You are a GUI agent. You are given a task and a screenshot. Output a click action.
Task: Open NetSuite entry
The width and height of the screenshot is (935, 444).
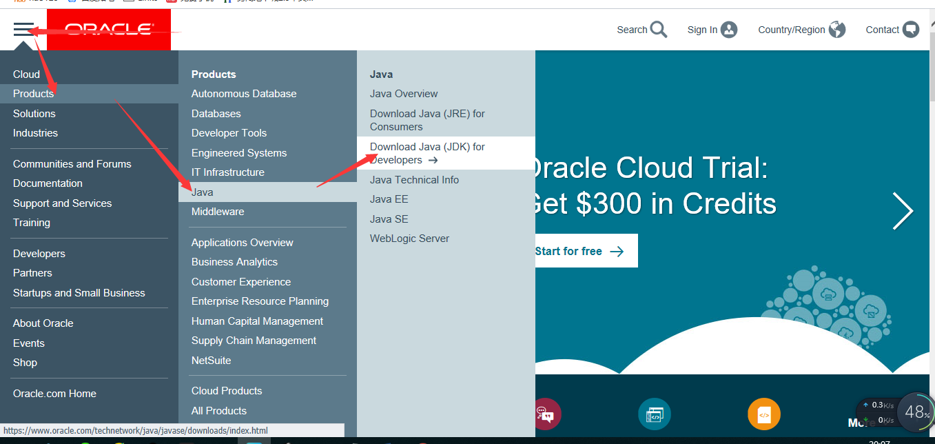pyautogui.click(x=212, y=361)
